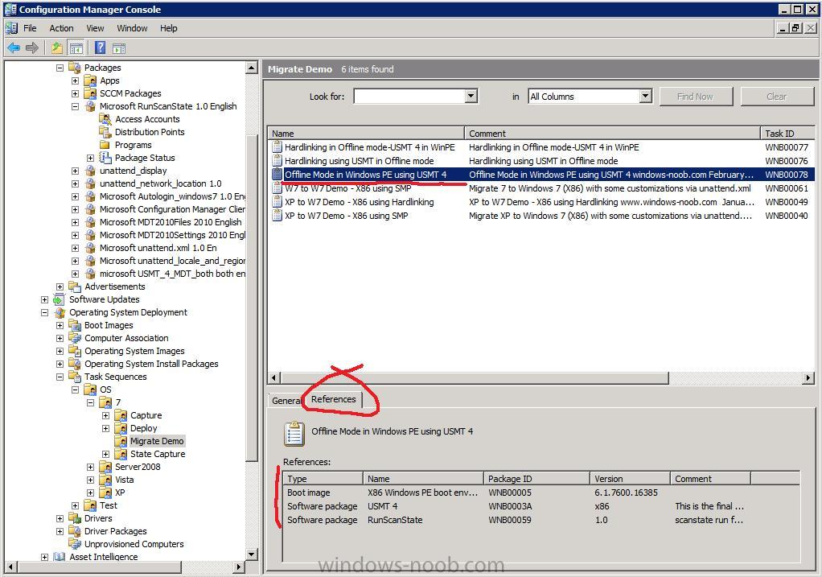Click the tree pane scroll down arrow
The width and height of the screenshot is (822, 577).
coord(251,554)
